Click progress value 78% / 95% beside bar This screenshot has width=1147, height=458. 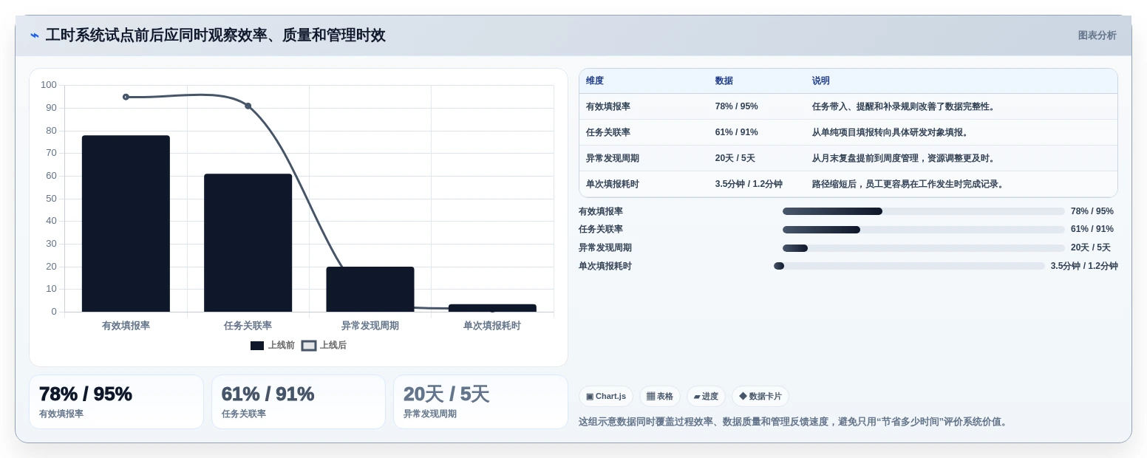click(1092, 211)
